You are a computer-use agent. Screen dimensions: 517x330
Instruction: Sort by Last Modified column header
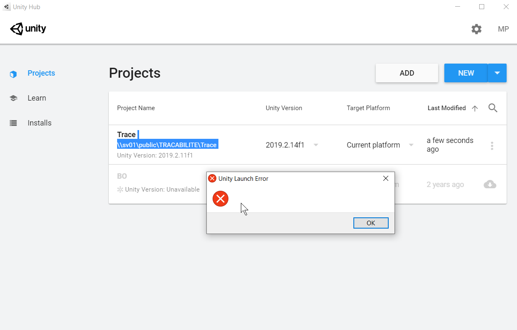click(x=447, y=108)
